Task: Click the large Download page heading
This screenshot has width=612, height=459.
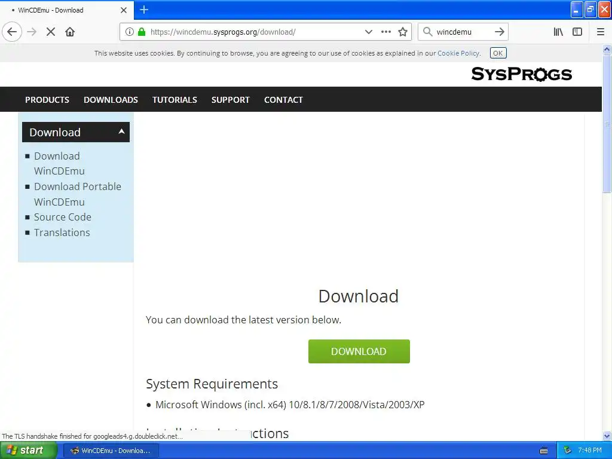Action: (x=359, y=296)
